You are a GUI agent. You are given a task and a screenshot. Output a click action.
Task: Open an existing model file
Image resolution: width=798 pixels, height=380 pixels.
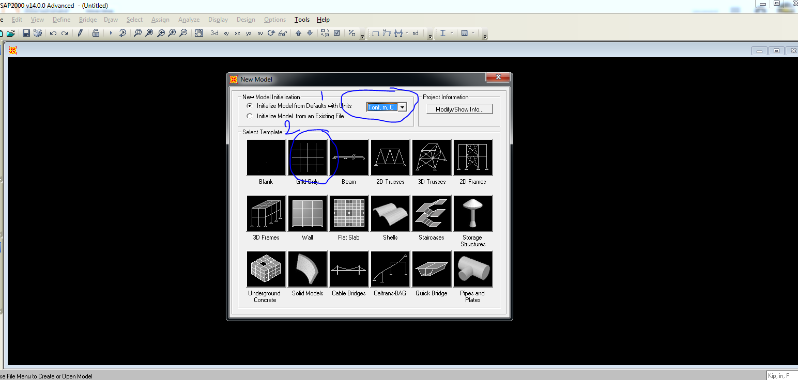[x=10, y=33]
